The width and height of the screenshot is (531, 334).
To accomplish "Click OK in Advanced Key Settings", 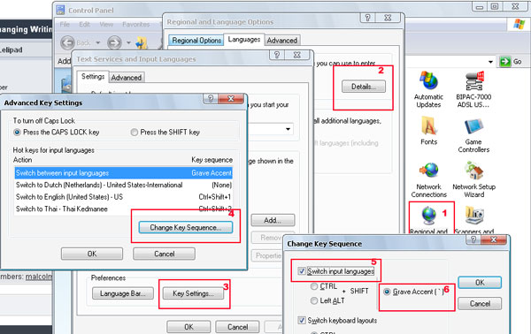I will click(x=92, y=254).
